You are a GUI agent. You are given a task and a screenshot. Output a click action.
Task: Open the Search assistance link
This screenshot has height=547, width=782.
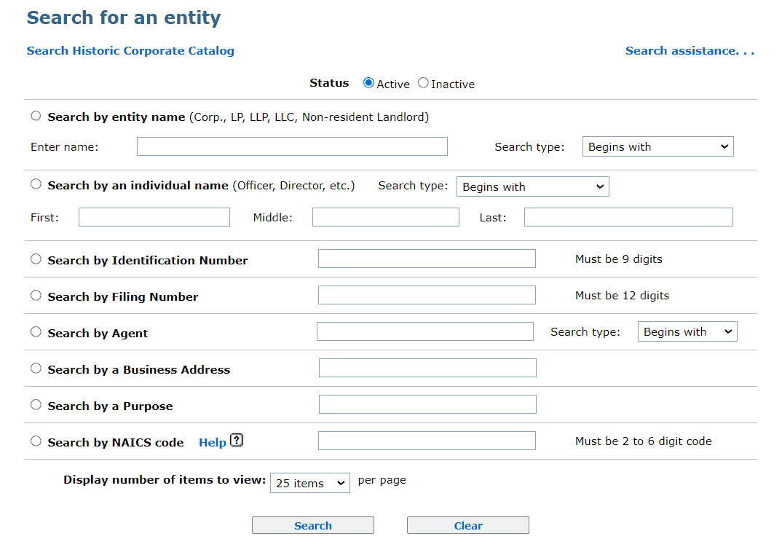(690, 50)
